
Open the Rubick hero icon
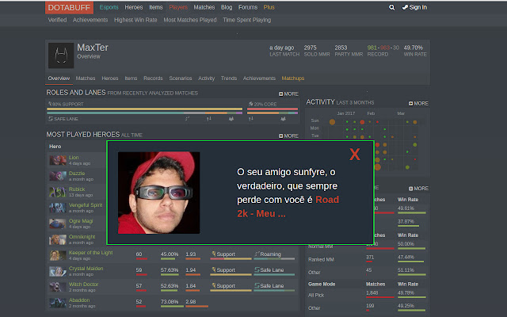click(x=58, y=192)
